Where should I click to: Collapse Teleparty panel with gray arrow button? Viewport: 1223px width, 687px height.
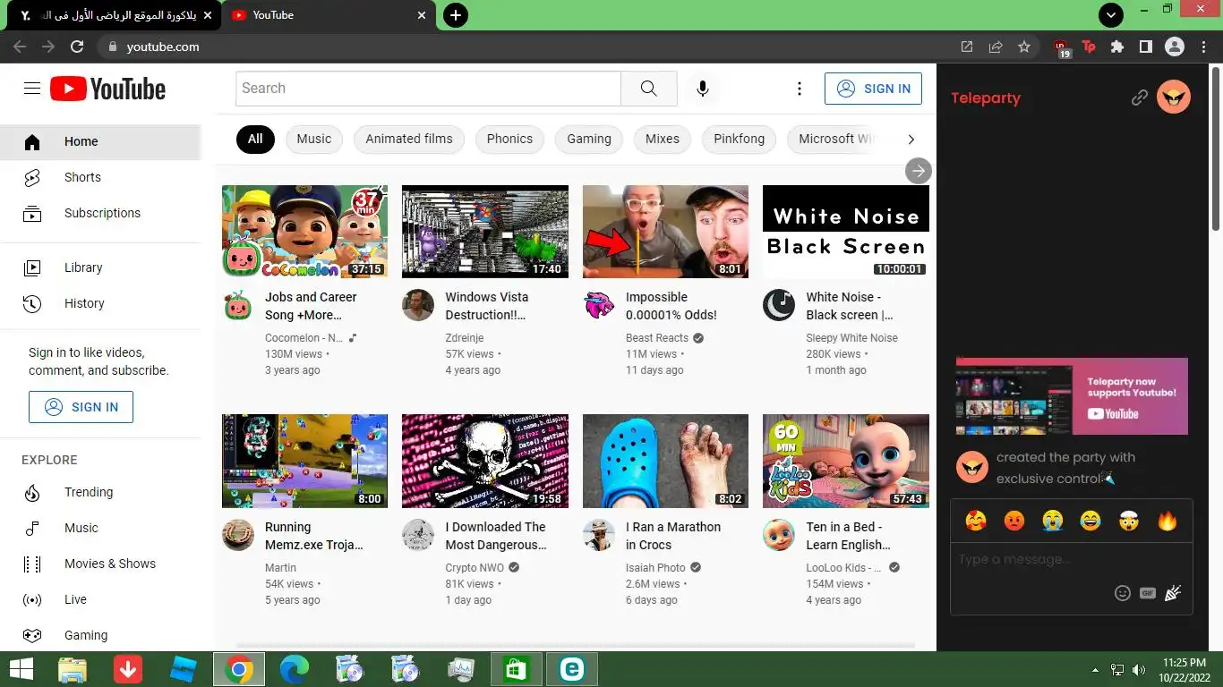(x=919, y=171)
